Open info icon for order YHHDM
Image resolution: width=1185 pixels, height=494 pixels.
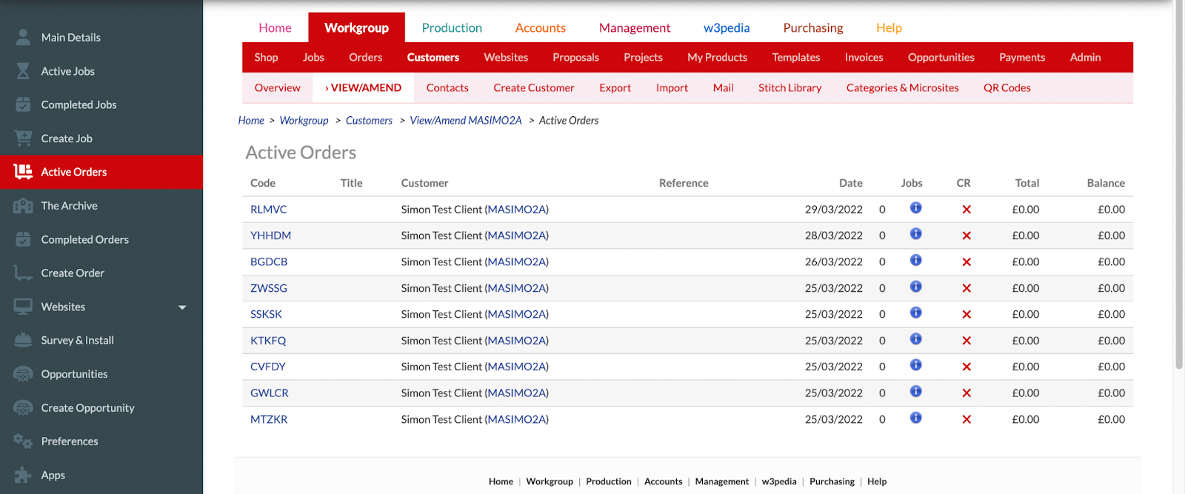[916, 234]
